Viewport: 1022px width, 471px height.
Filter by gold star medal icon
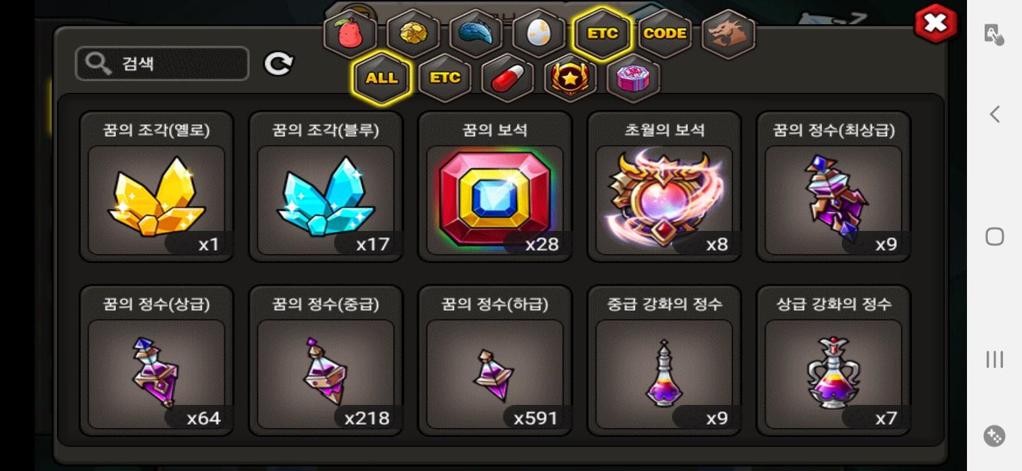coord(571,78)
